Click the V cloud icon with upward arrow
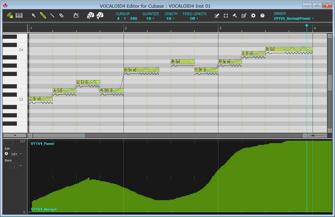This screenshot has height=217, width=335. click(x=100, y=15)
